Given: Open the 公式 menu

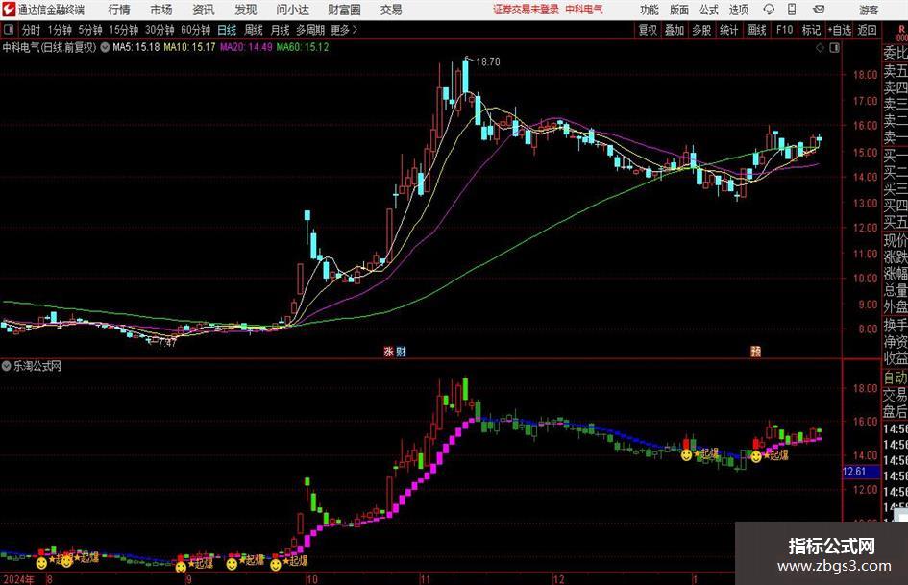Looking at the screenshot, I should click(x=709, y=10).
